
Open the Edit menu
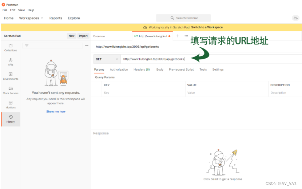coord(13,10)
